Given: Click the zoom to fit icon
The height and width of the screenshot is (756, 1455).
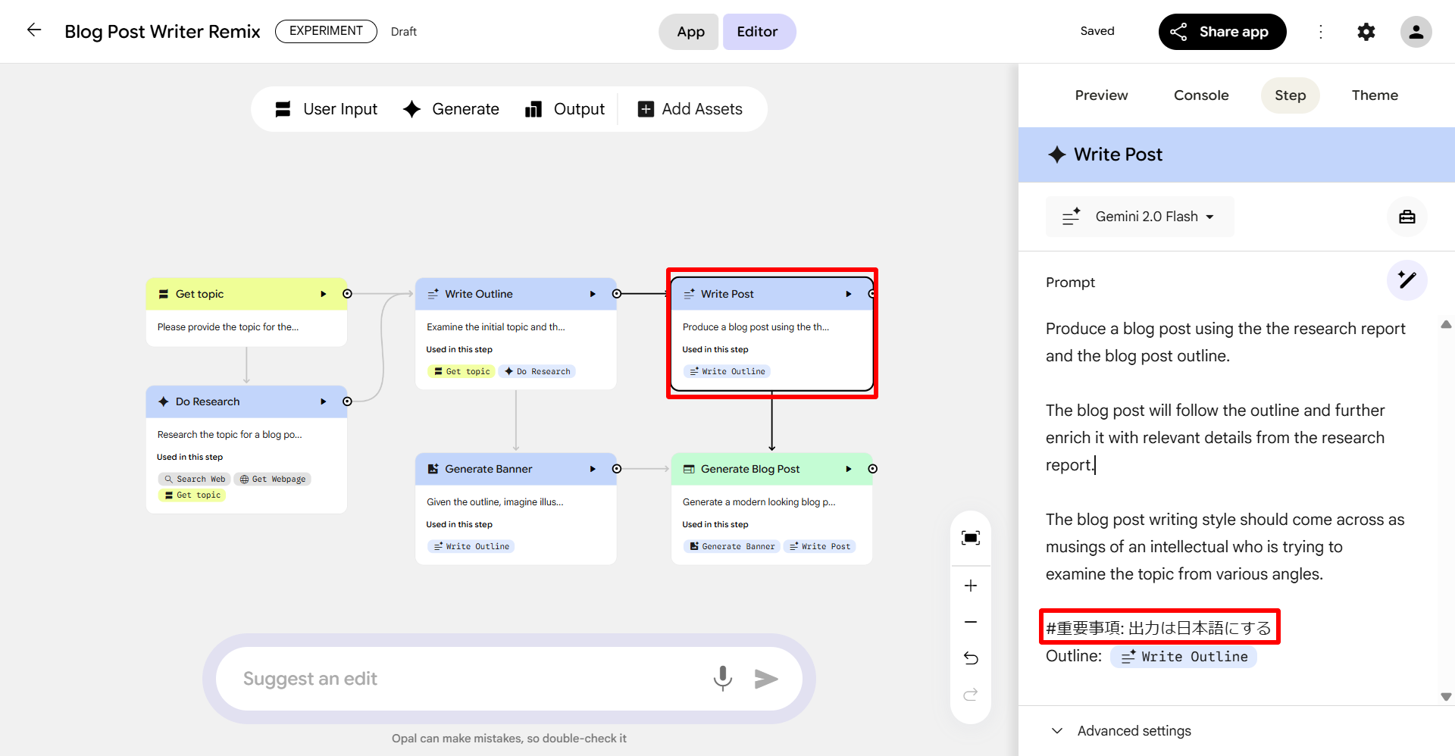Looking at the screenshot, I should 970,538.
